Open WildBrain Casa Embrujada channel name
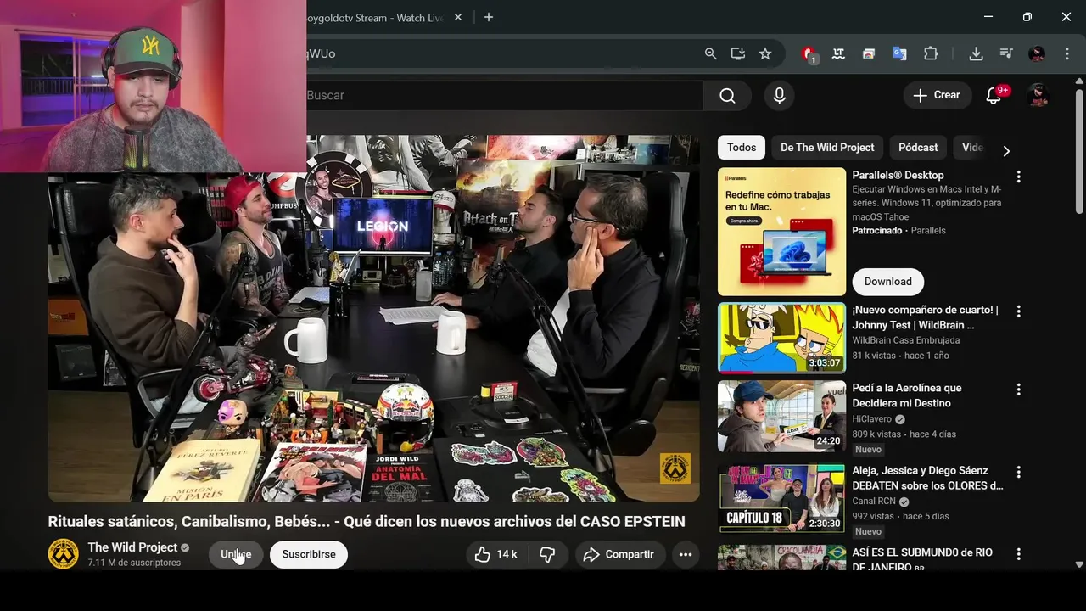This screenshot has height=611, width=1086. coord(905,340)
